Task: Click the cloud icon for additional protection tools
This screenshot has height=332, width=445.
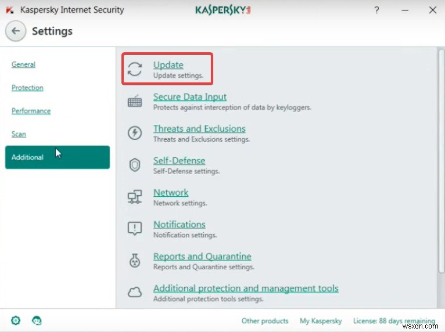Action: tap(135, 292)
